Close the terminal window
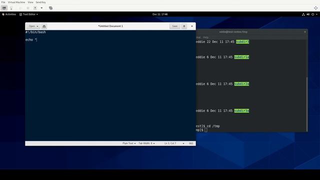The height and width of the screenshot is (180, 320). (305, 32)
